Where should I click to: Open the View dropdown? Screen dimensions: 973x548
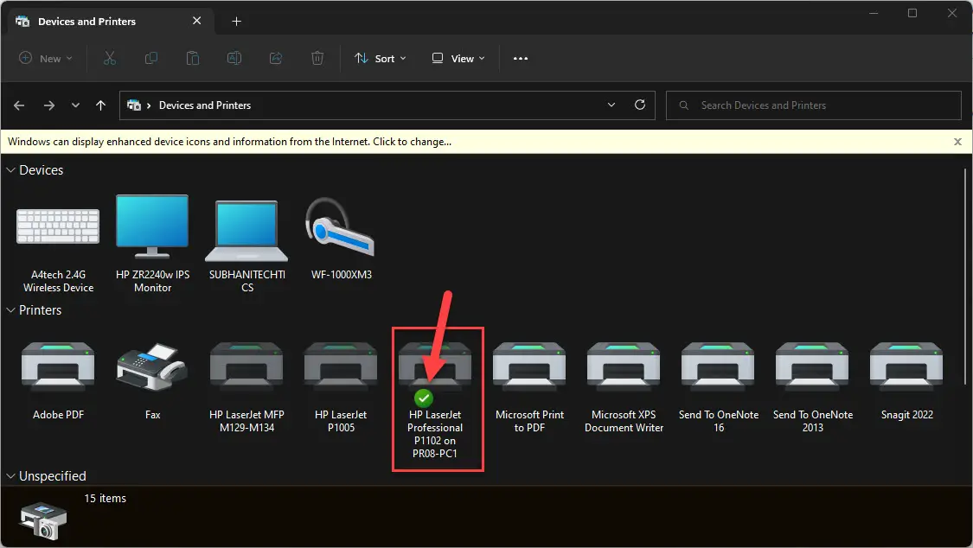[x=458, y=58]
